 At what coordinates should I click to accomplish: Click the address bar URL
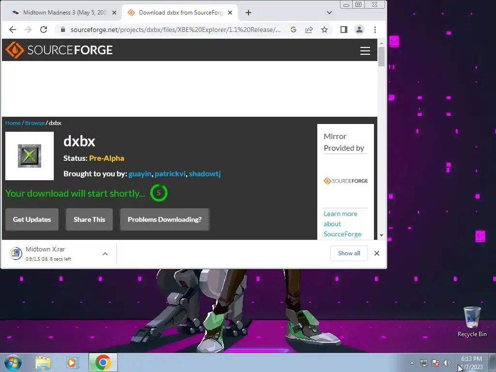click(175, 30)
